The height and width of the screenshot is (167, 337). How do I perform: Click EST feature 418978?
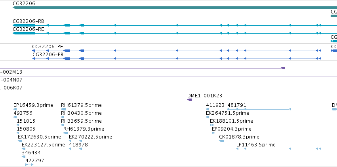tap(78, 145)
